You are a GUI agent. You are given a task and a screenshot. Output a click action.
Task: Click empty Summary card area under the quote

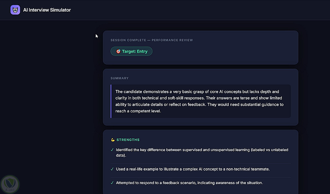tap(200, 122)
